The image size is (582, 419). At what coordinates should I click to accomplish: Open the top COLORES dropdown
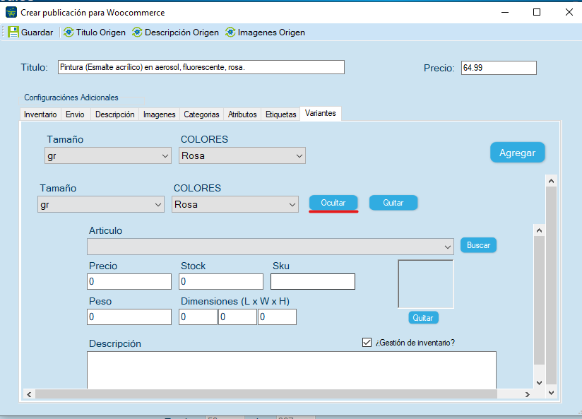tap(242, 155)
